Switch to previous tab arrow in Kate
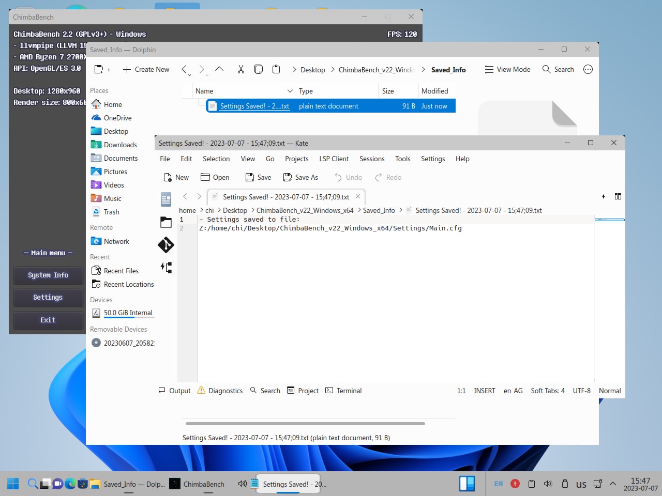The height and width of the screenshot is (496, 662). (x=185, y=196)
